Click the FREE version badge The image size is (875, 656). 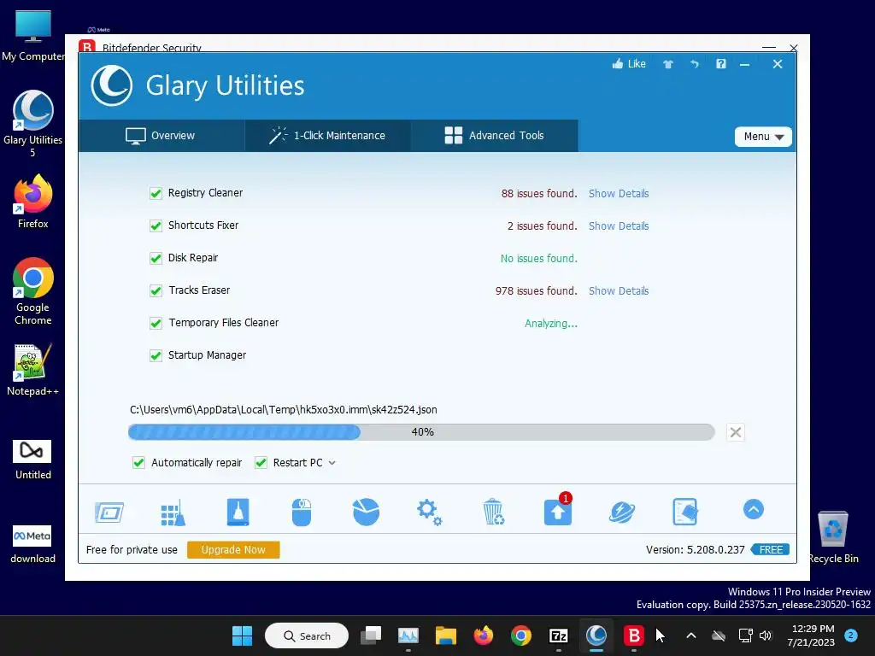[770, 550]
